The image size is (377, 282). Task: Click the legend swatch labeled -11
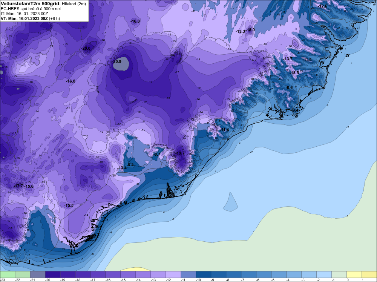[x=188, y=274]
